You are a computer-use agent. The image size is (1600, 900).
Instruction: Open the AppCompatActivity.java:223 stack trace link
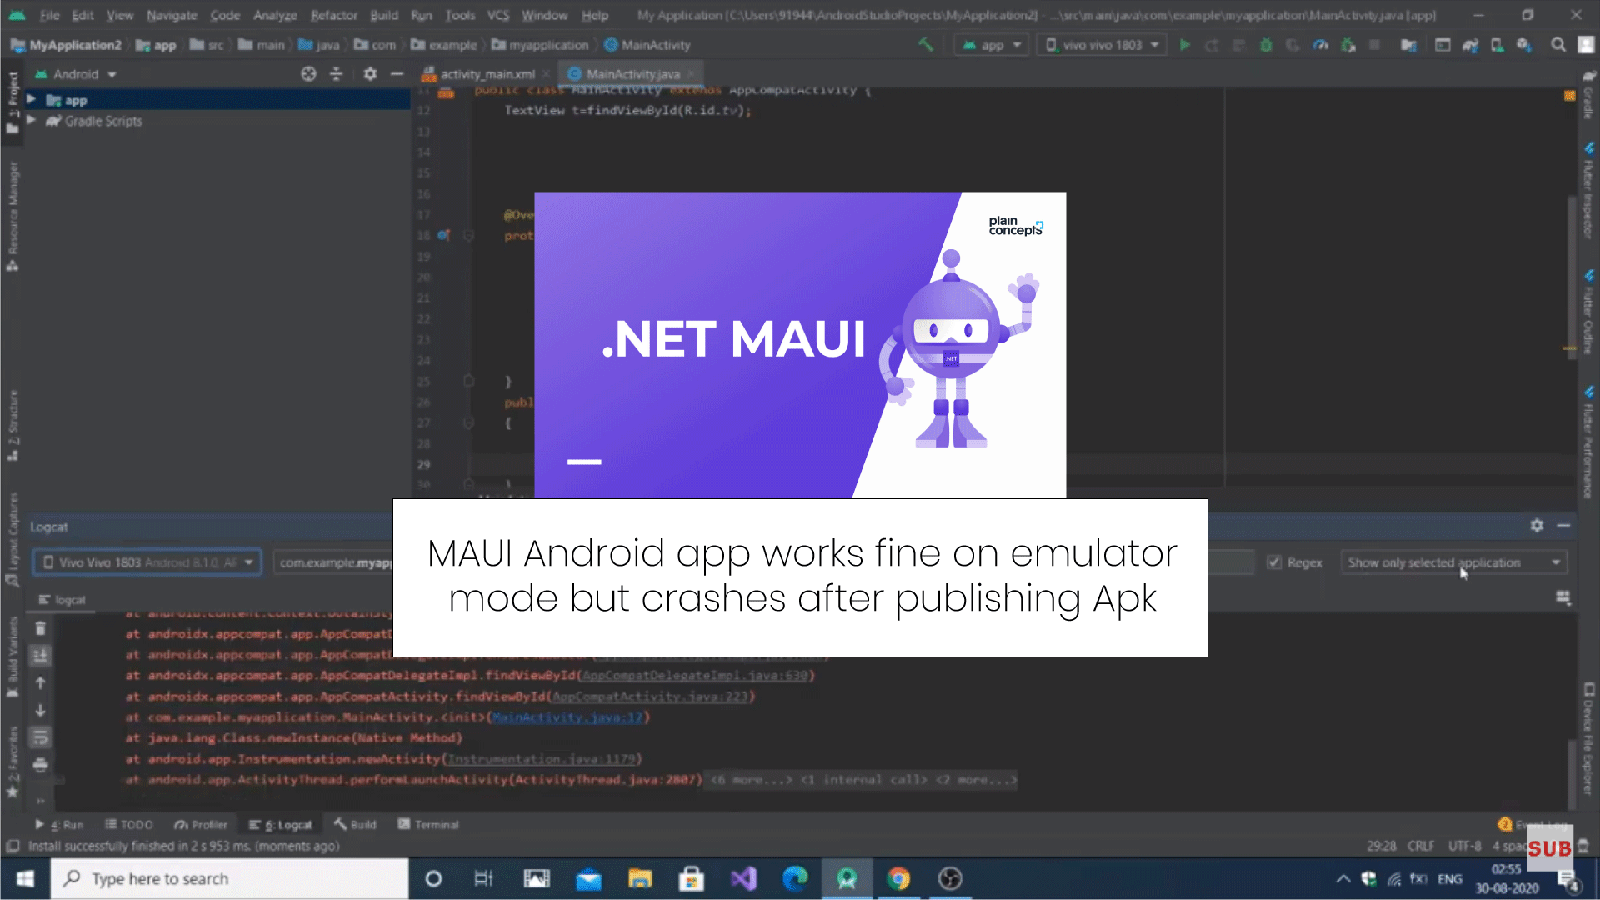651,697
